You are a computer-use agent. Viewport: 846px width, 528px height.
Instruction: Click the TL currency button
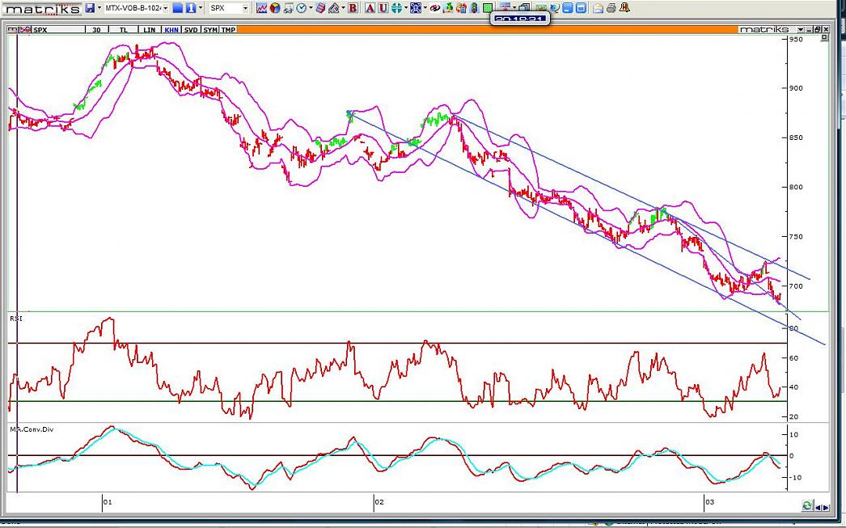(124, 29)
